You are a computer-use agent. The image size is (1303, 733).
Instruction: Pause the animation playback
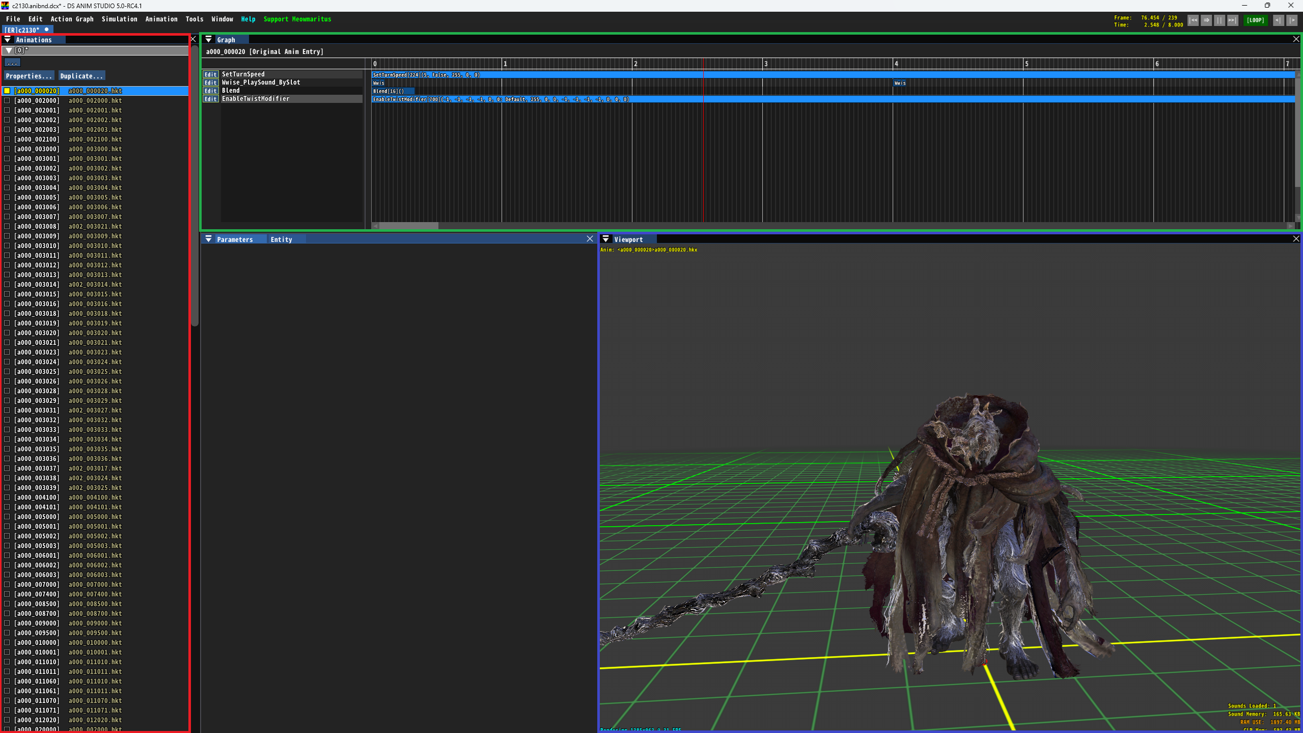1219,20
